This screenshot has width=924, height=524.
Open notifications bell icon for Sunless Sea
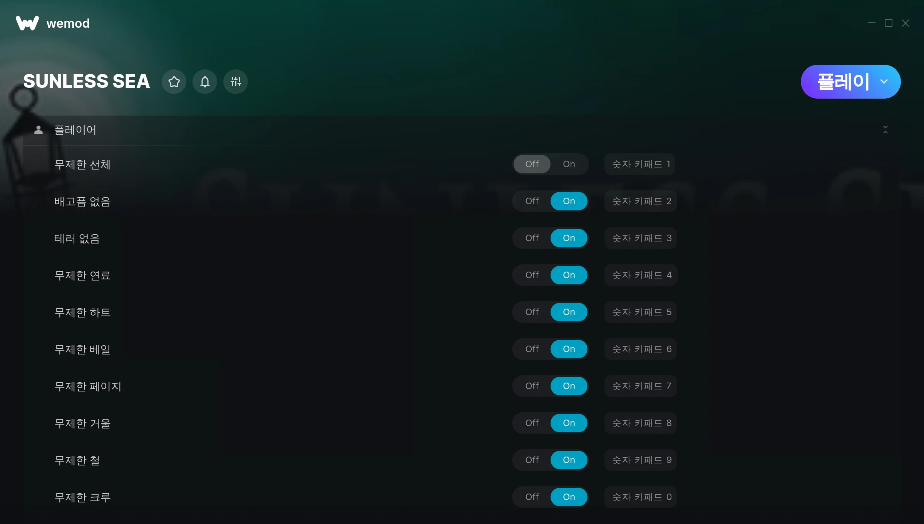click(205, 82)
